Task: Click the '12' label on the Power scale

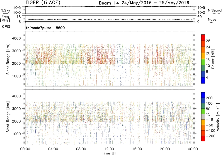Action: point(208,65)
